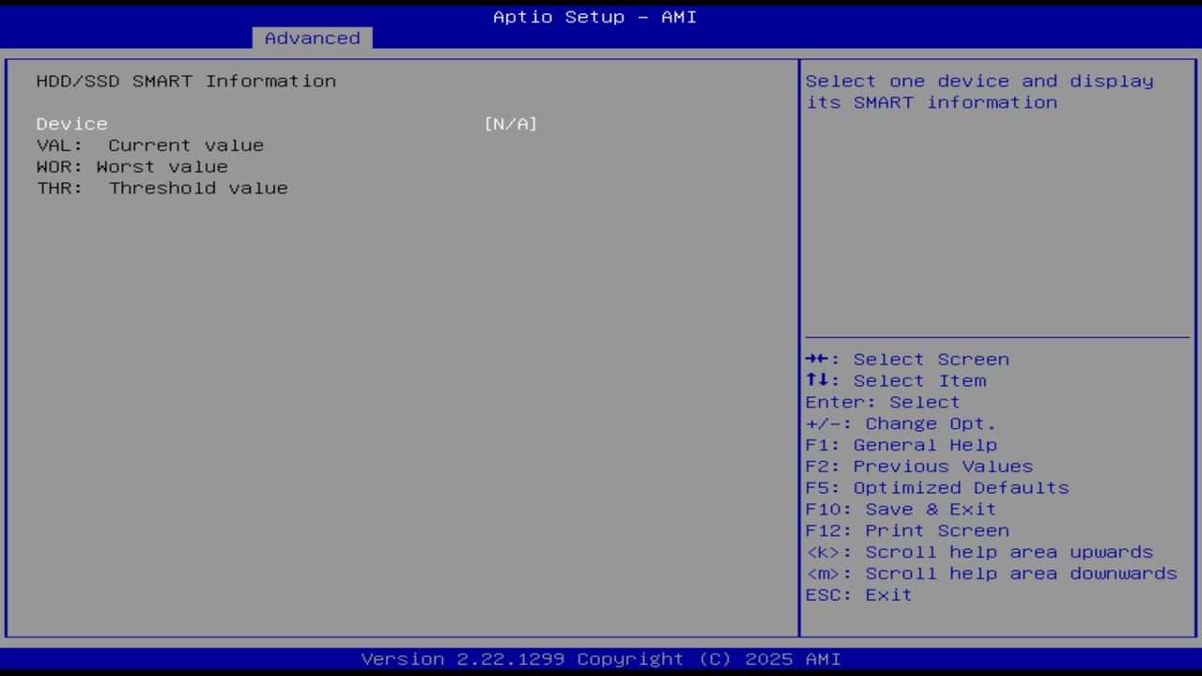Select the VAL: Current value label
Image resolution: width=1202 pixels, height=676 pixels.
point(147,145)
